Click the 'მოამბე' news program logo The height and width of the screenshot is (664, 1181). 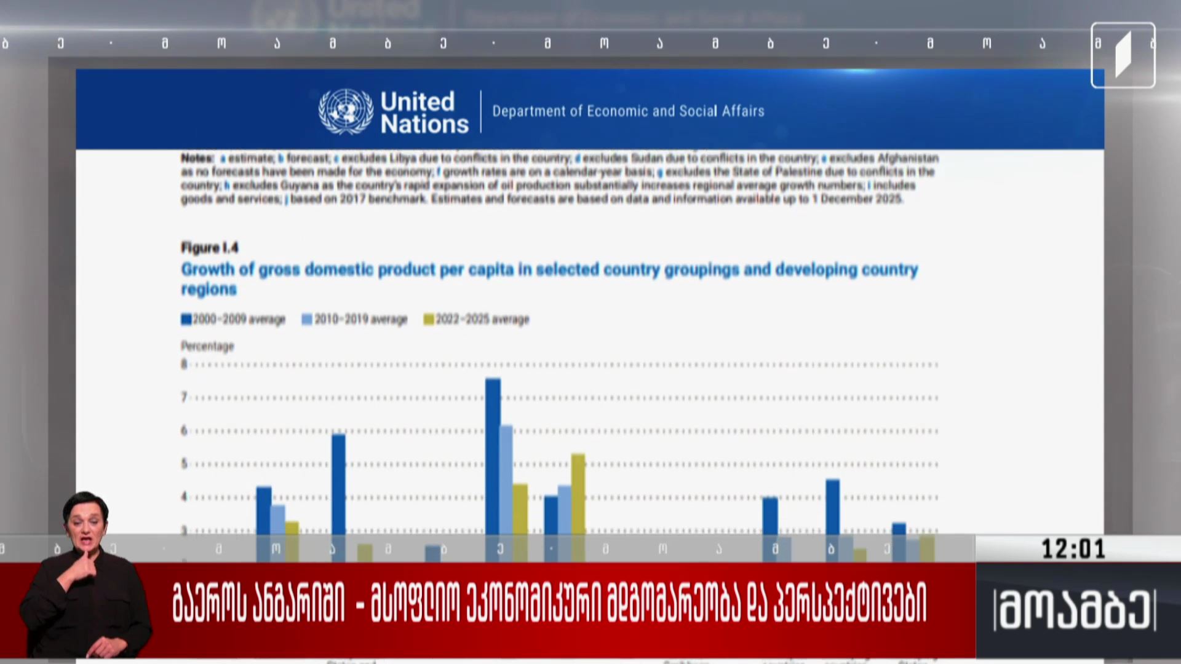(1075, 611)
